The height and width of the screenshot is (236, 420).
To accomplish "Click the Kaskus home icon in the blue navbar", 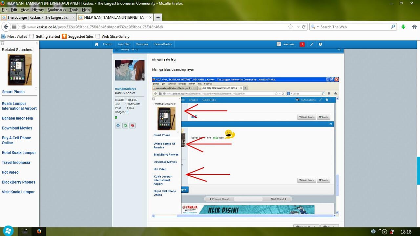I will [x=96, y=44].
